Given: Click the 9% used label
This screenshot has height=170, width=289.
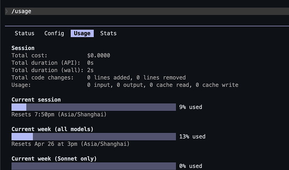Looking at the screenshot, I should [191, 107].
